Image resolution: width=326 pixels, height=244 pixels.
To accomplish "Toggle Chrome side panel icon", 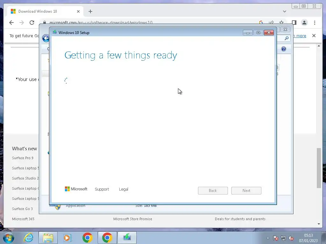I will pos(294,23).
